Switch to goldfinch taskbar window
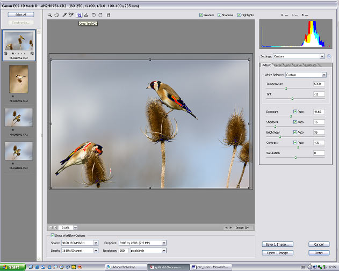Viewport: 339px width, 271px height. point(168,267)
